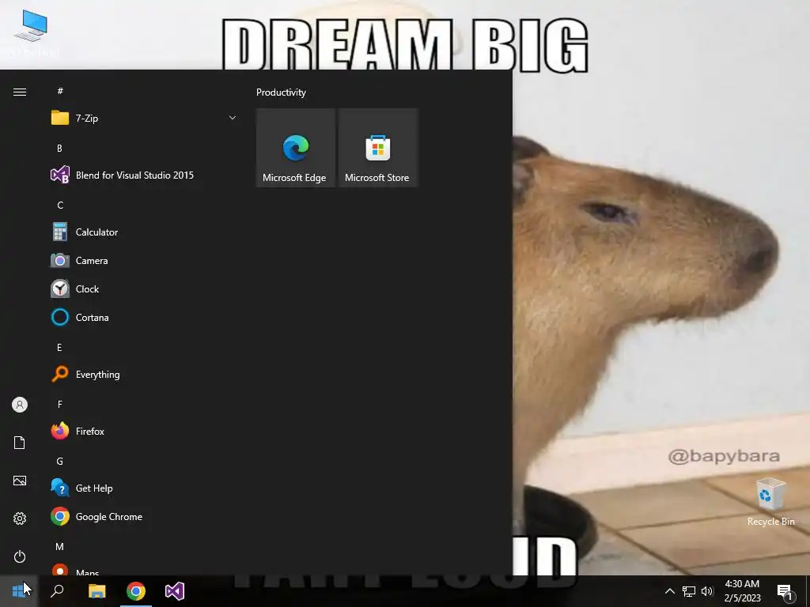Screen dimensions: 810x607
Task: Open the notification center icon
Action: 785,591
